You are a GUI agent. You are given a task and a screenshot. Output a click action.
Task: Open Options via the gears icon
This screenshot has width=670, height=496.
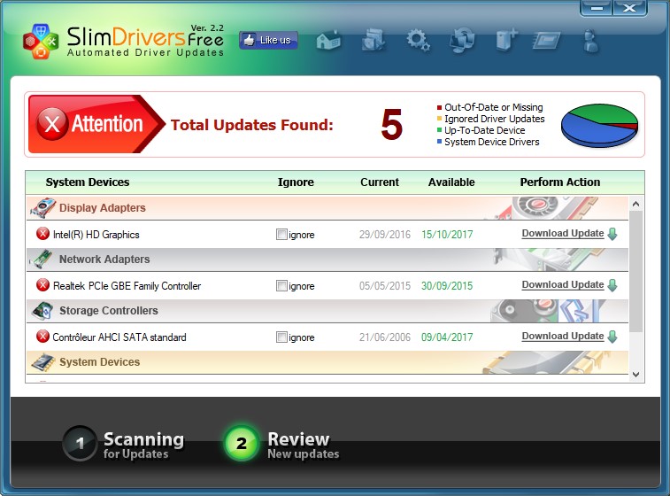click(418, 40)
